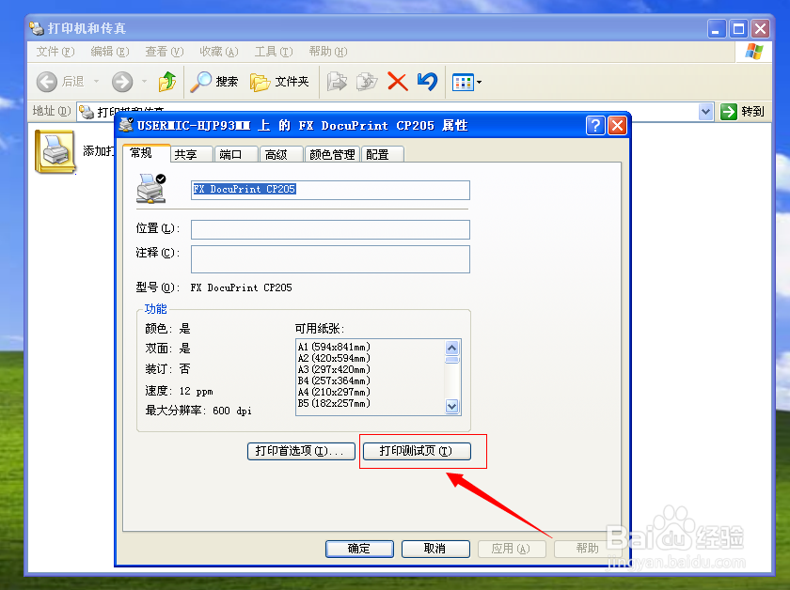Select A3 (297x420mm) in paper list

tap(334, 369)
